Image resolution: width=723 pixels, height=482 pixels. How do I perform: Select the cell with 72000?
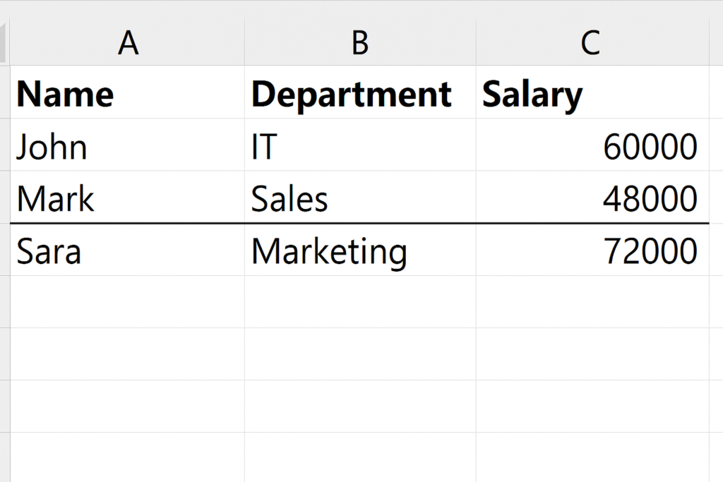tap(592, 250)
